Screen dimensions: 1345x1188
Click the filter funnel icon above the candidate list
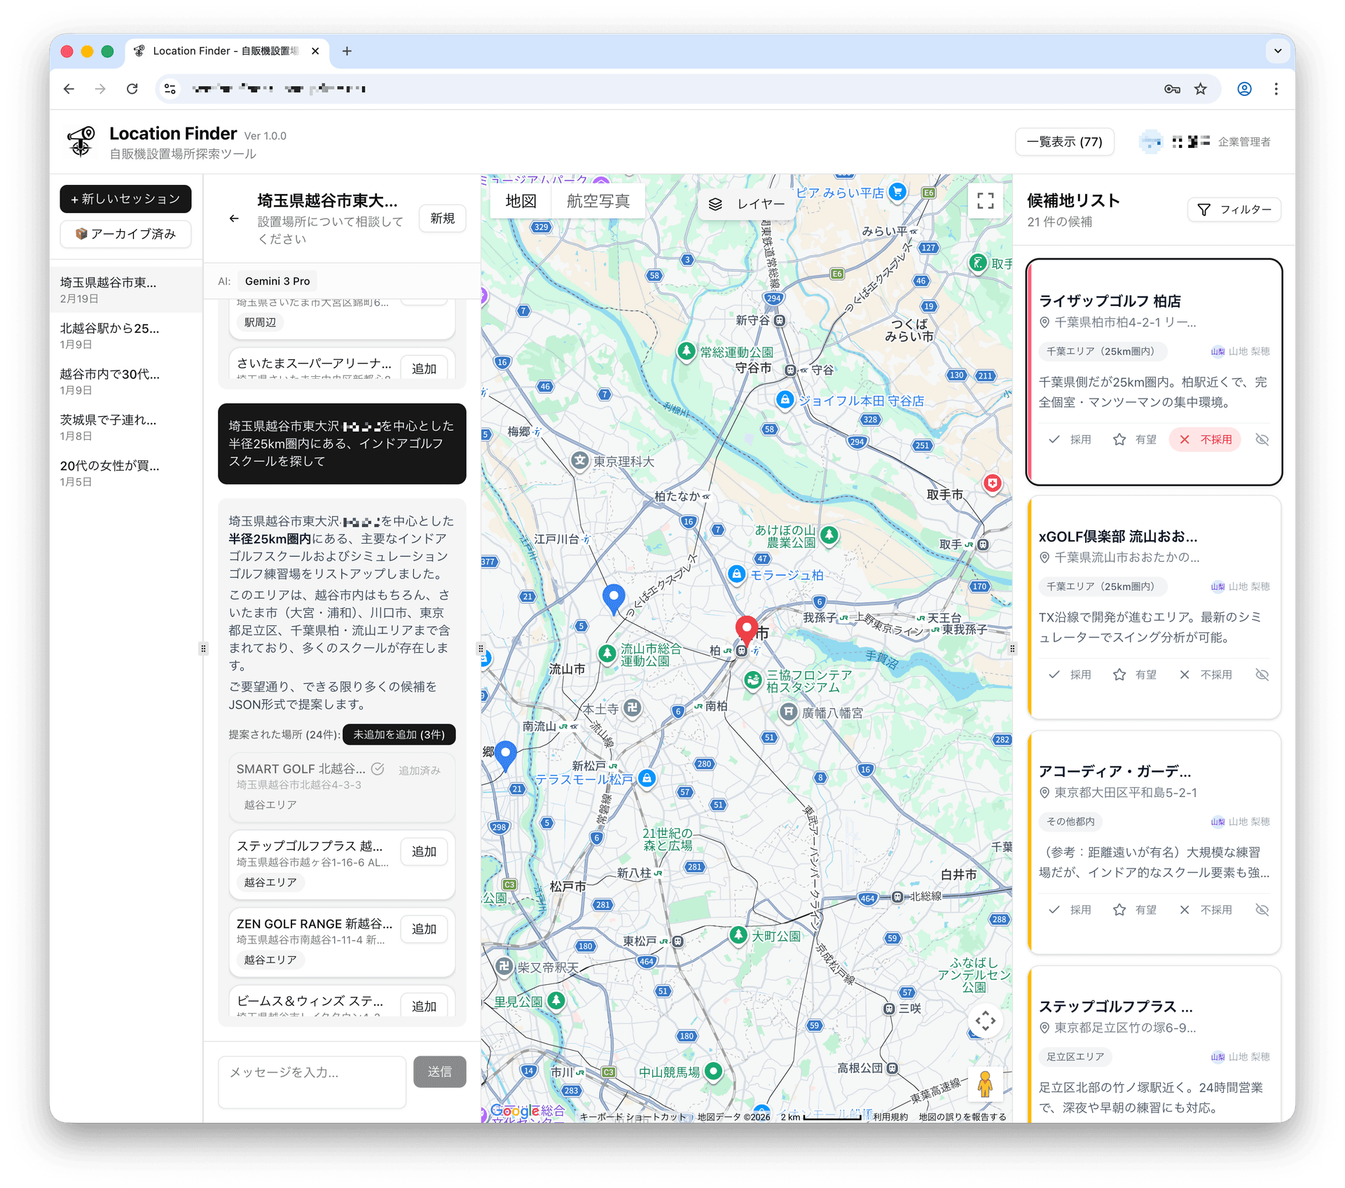coord(1204,209)
